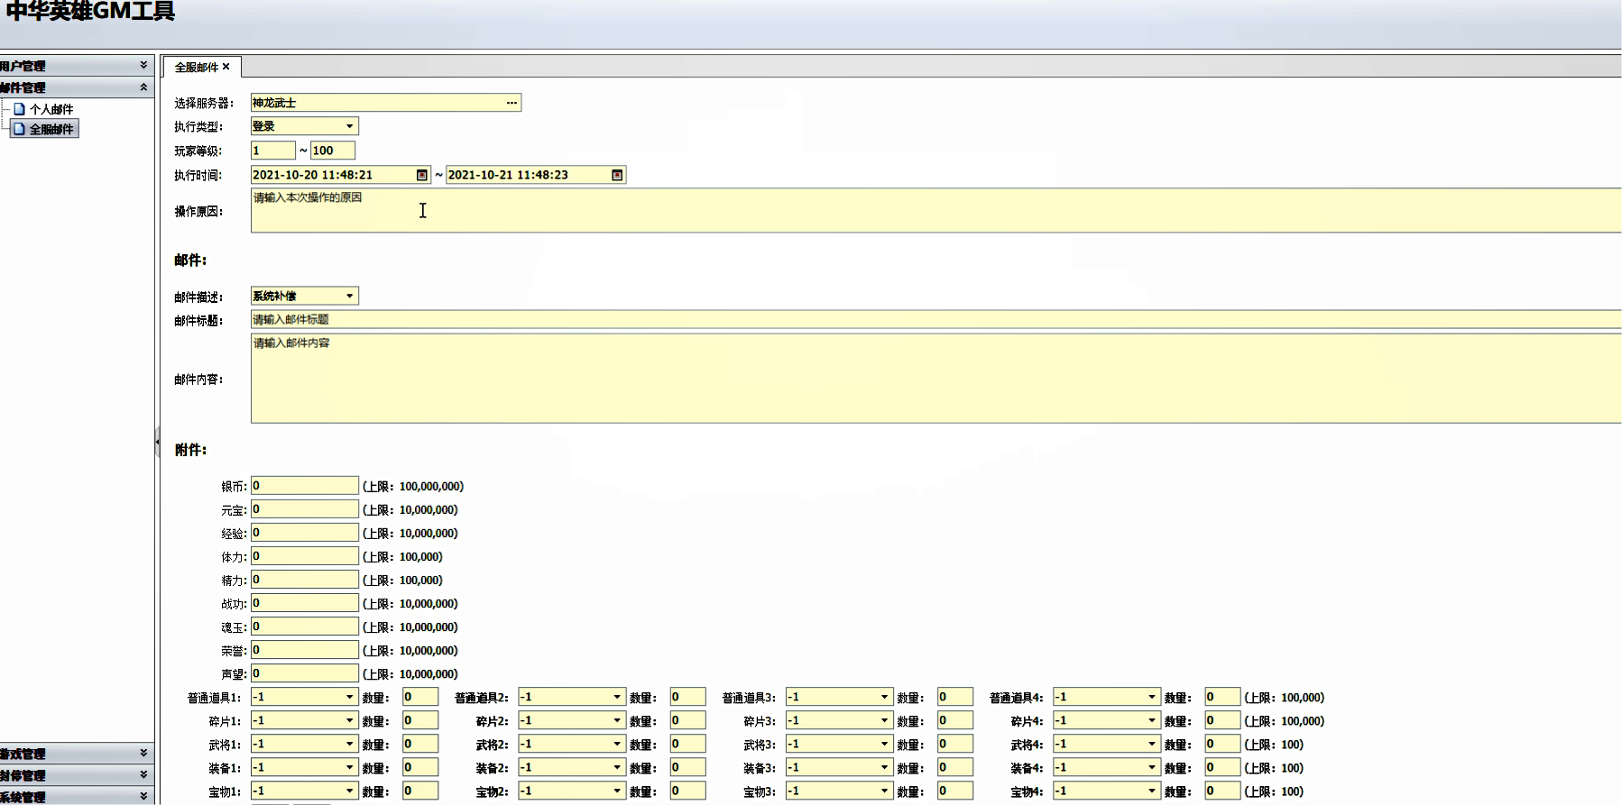Expand the 系统管理 panel
The height and width of the screenshot is (805, 1622).
pos(143,796)
